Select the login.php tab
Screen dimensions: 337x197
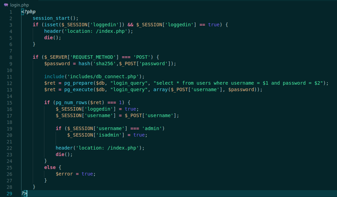pyautogui.click(x=19, y=5)
